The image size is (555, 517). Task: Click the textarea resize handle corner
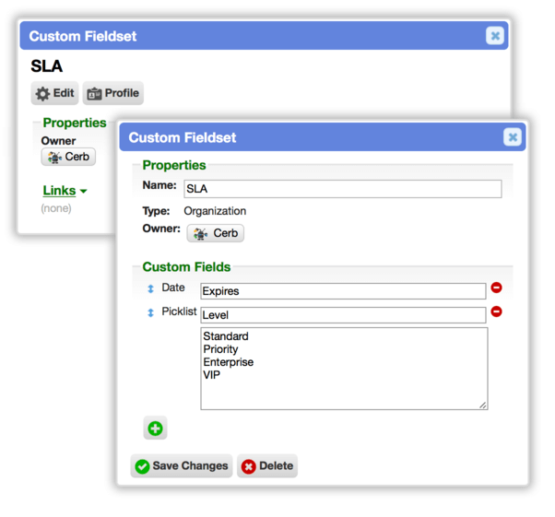click(x=483, y=405)
